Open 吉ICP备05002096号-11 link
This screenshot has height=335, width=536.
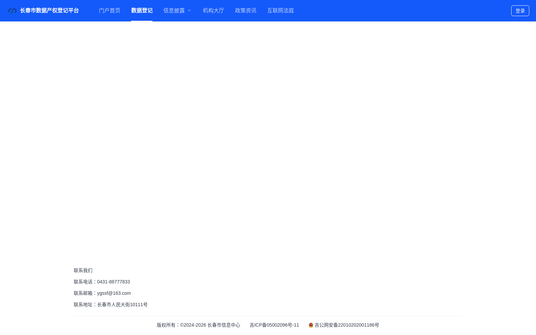click(274, 325)
